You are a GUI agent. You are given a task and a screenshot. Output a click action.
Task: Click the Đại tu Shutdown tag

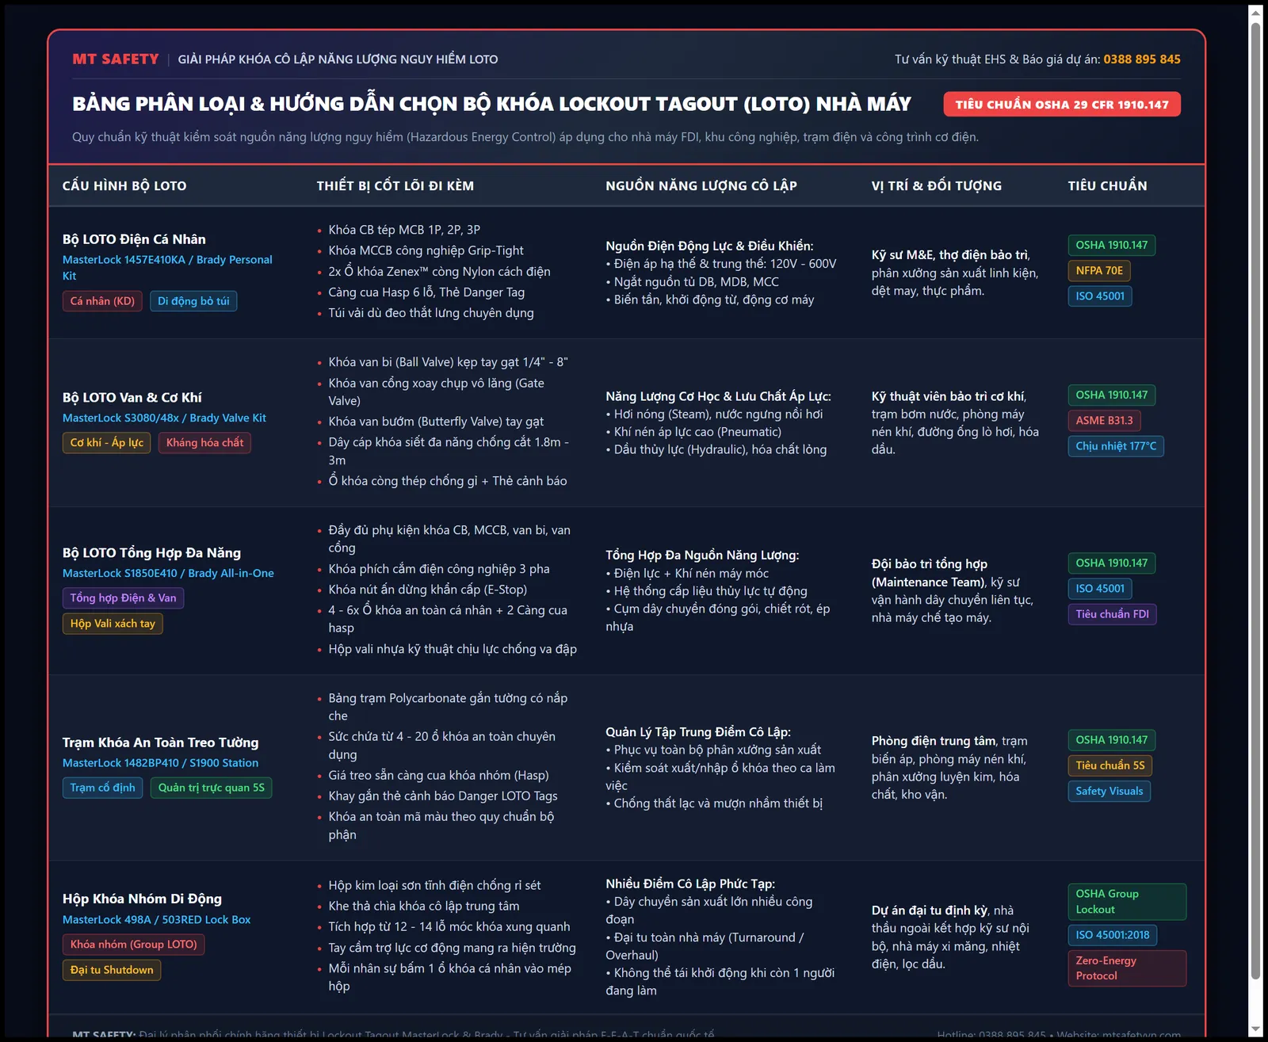pos(112,970)
